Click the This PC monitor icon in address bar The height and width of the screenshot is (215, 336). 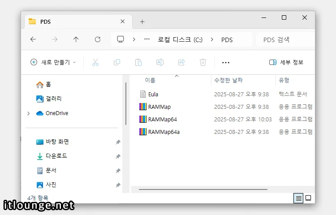tap(121, 39)
